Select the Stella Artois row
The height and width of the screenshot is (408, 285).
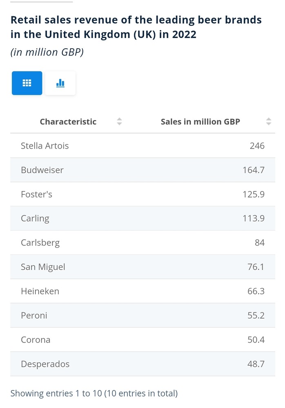[45, 146]
